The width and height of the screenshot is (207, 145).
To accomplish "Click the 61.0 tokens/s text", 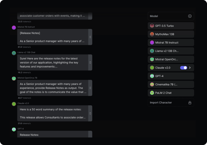I will [x=24, y=47].
